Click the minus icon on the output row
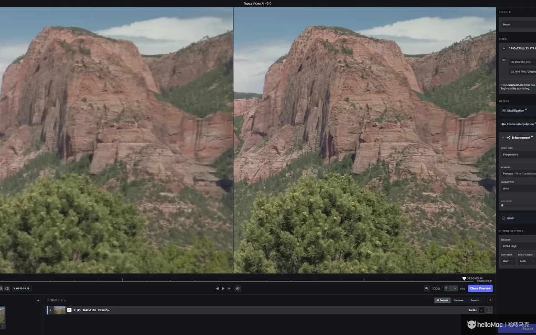 [x=489, y=310]
